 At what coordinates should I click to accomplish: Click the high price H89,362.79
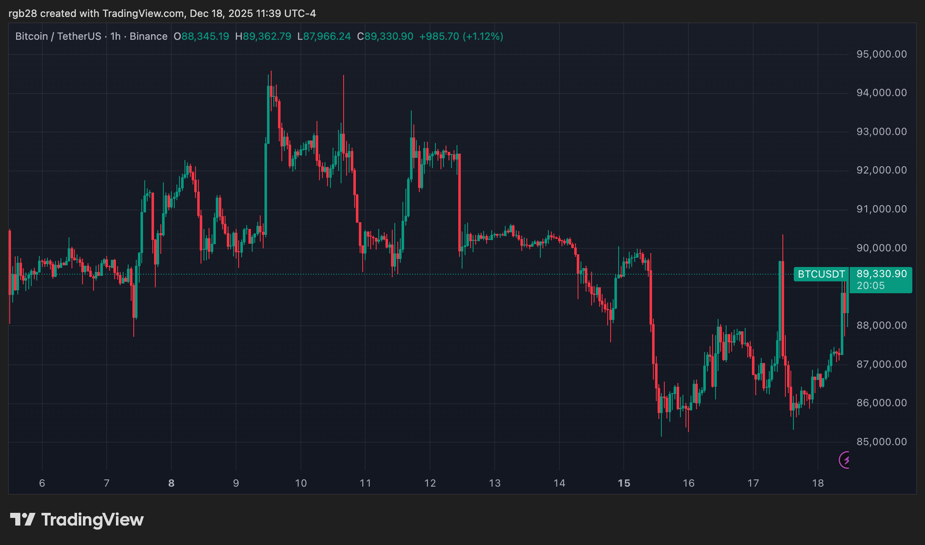pos(264,36)
